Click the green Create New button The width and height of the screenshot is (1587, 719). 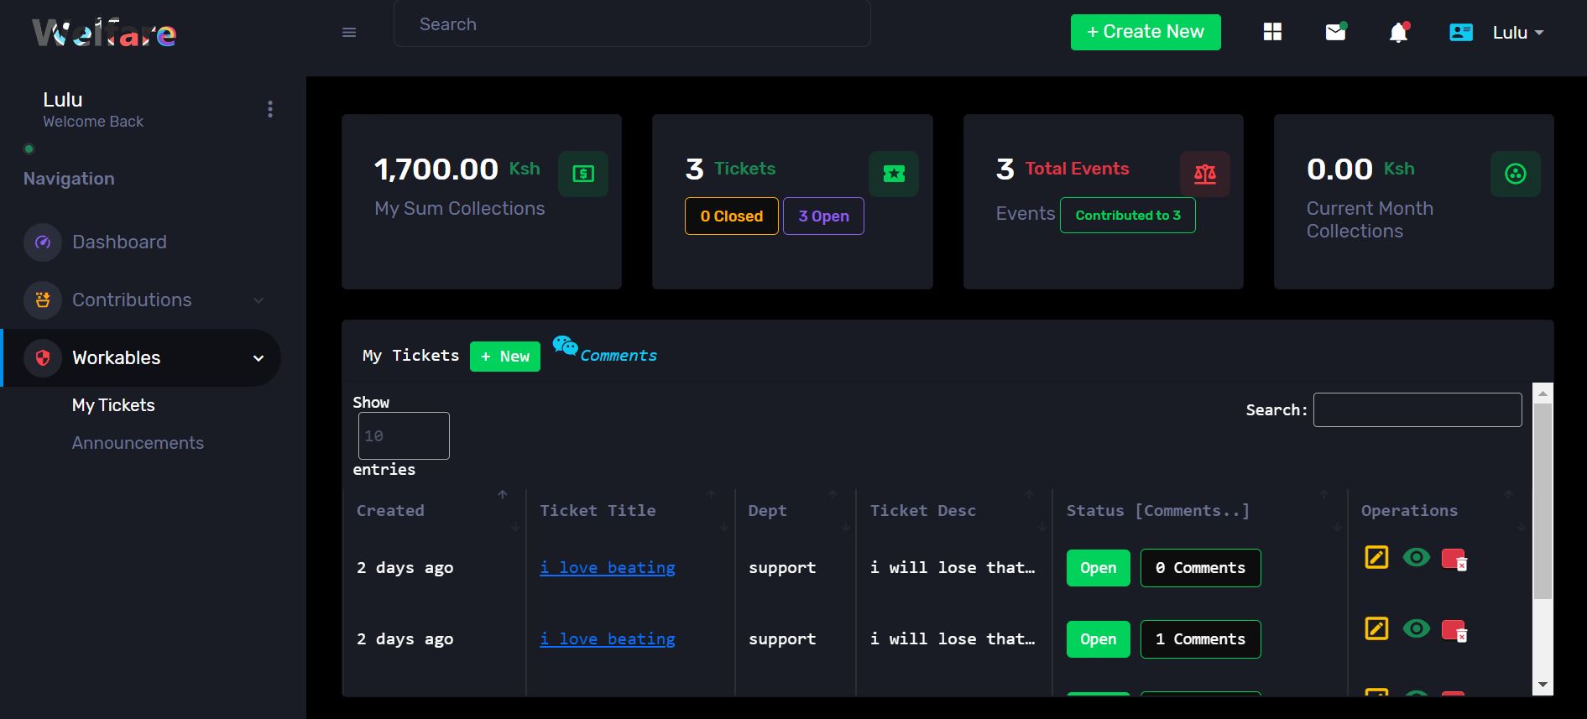(x=1145, y=32)
